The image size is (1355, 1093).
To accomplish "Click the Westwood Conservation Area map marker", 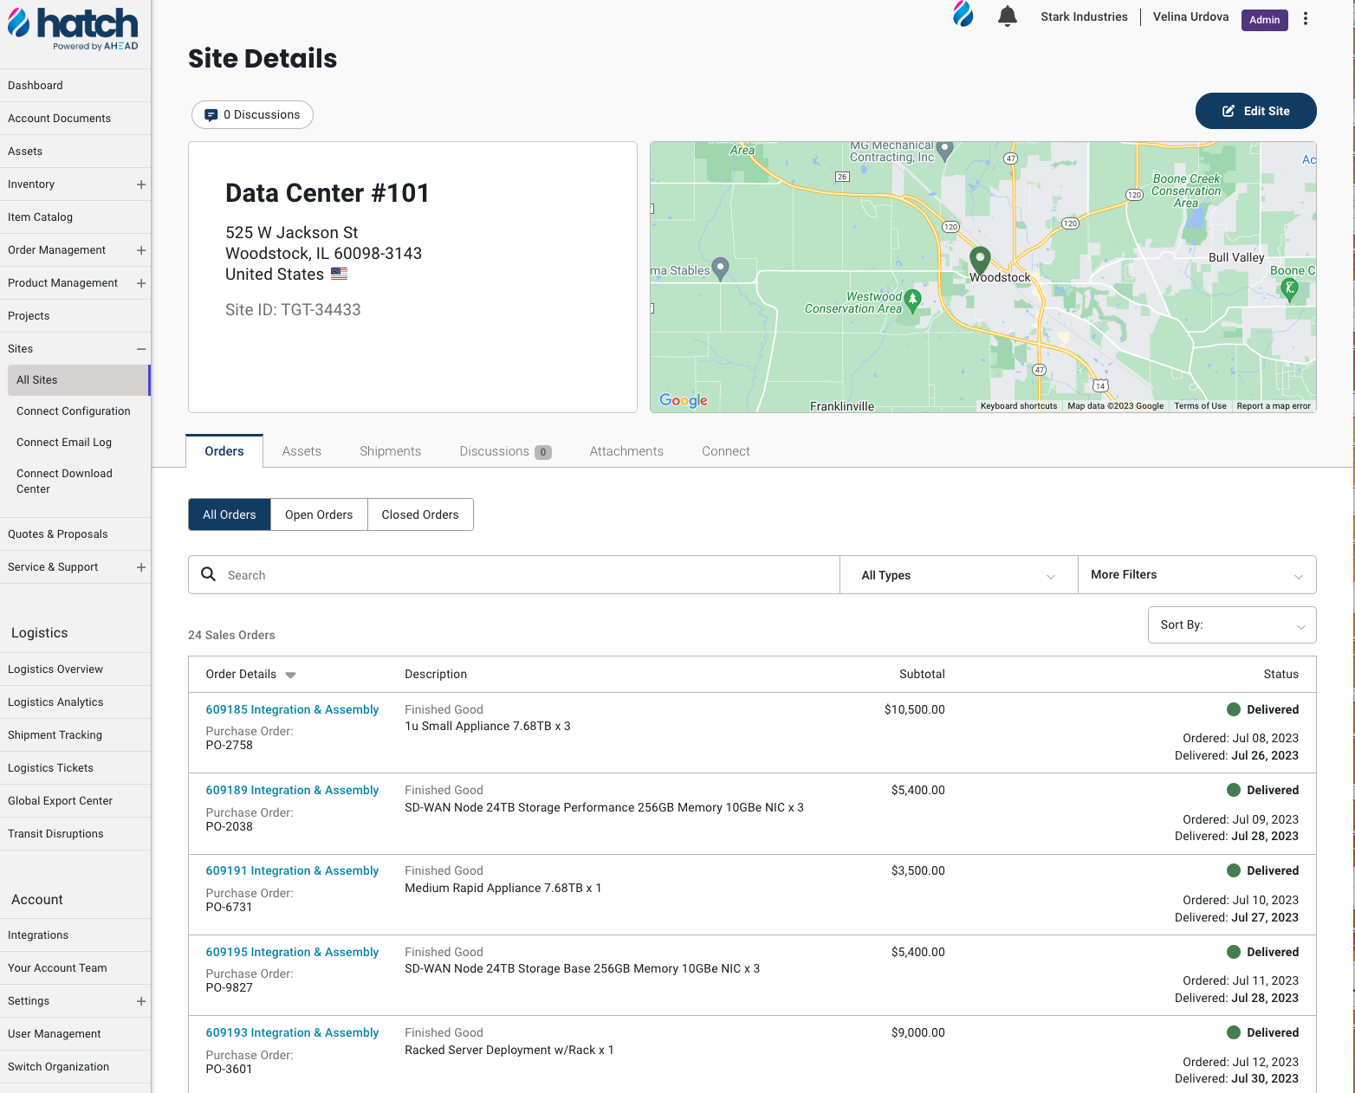I will [x=912, y=301].
